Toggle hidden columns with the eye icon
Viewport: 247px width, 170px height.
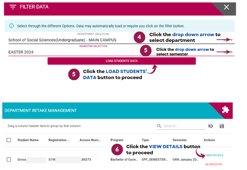click(x=210, y=126)
